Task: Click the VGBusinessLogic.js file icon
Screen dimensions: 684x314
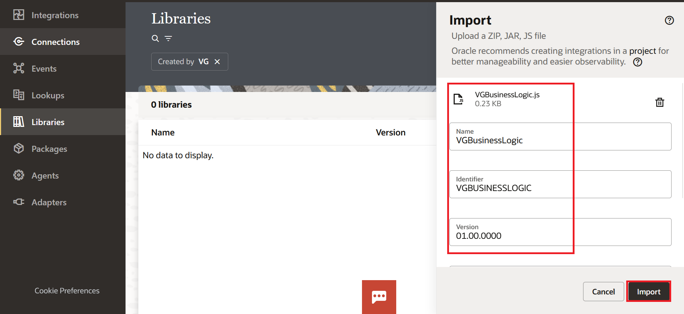Action: (x=458, y=99)
